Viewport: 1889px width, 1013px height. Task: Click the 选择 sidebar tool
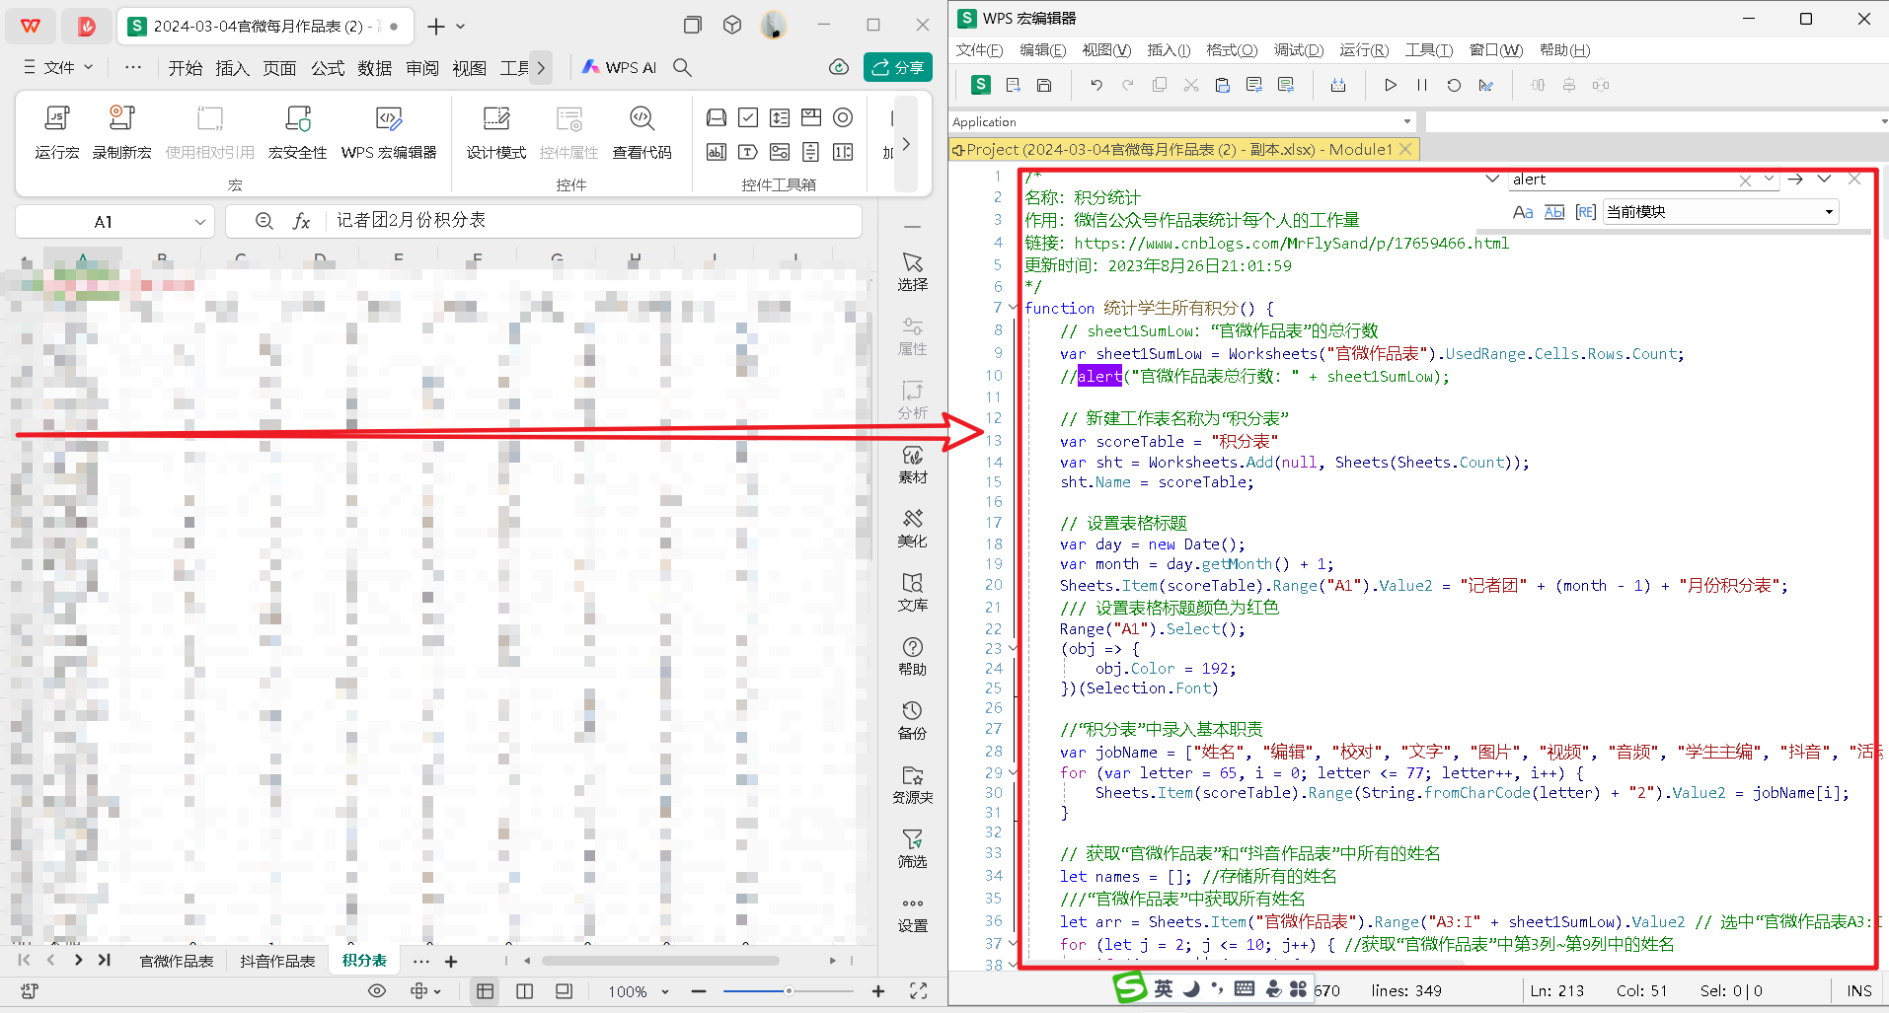pyautogui.click(x=912, y=271)
